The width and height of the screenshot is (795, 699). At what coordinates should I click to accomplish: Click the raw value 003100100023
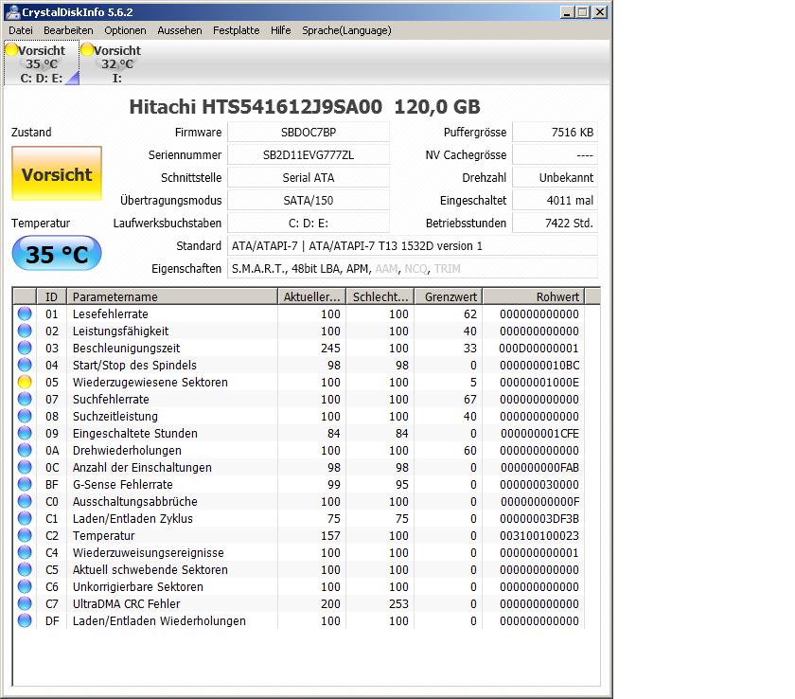(539, 536)
